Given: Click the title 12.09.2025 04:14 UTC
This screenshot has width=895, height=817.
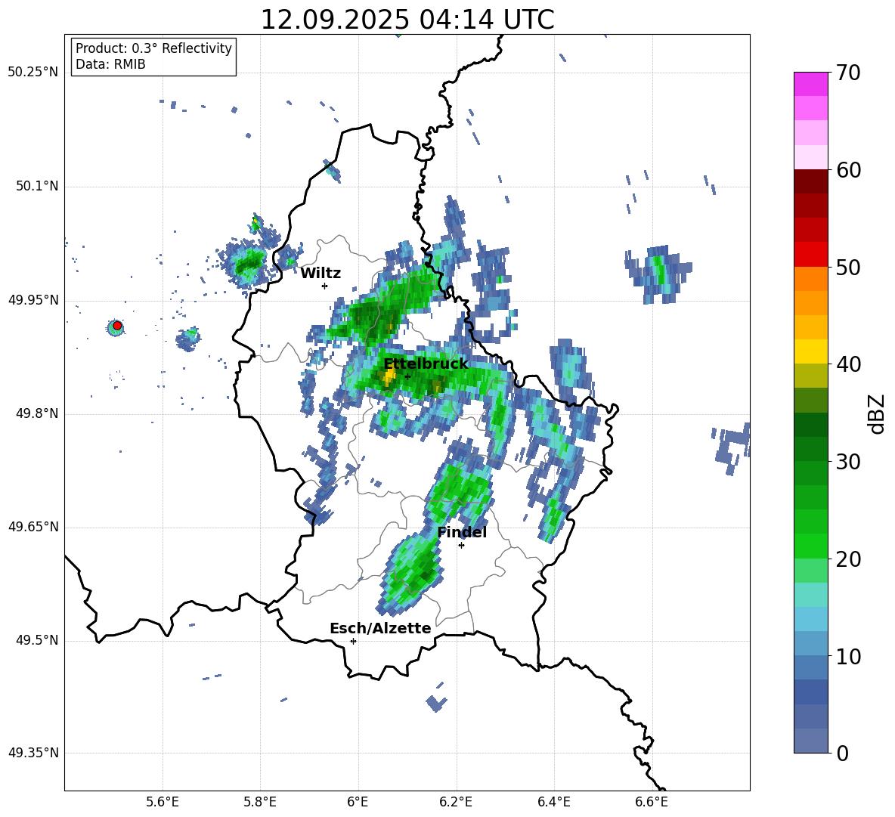Looking at the screenshot, I should [x=407, y=20].
